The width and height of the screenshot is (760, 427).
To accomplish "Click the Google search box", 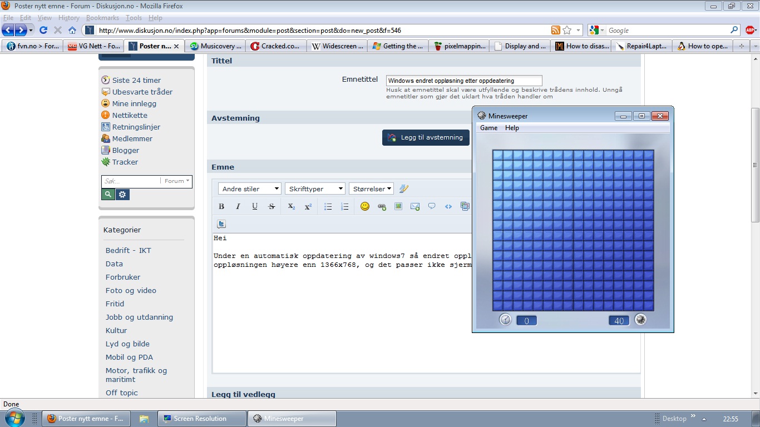I will click(x=668, y=30).
